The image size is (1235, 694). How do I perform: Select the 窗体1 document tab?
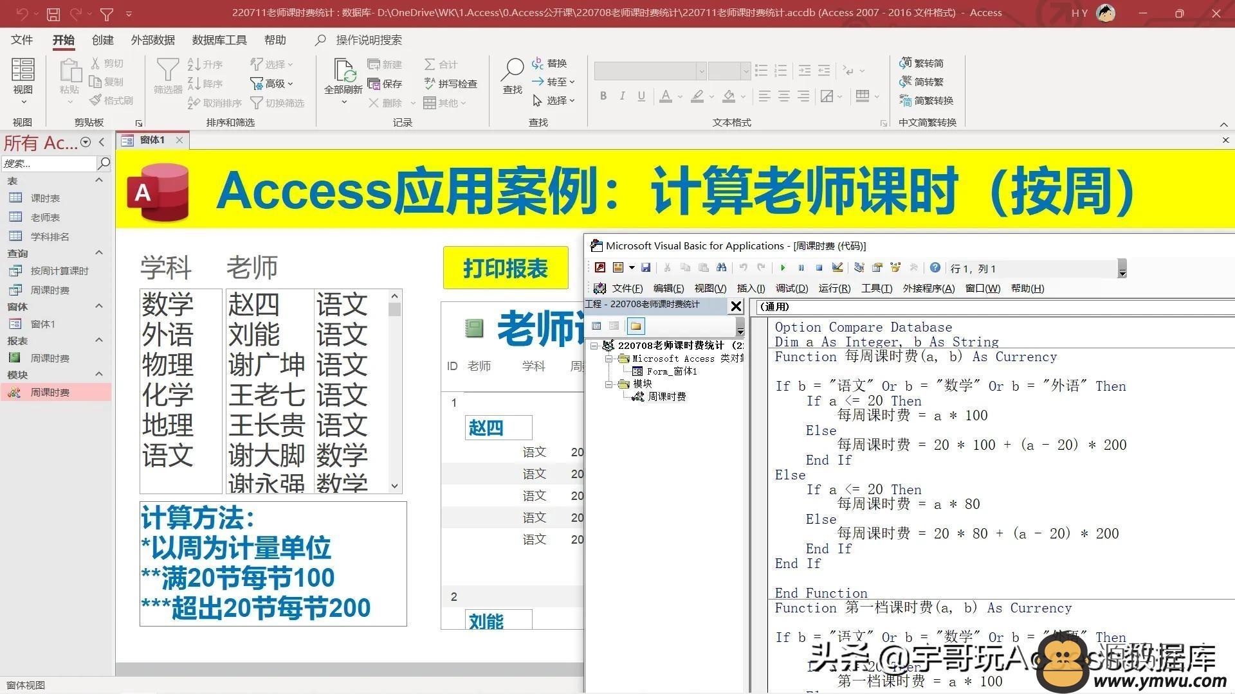point(152,140)
